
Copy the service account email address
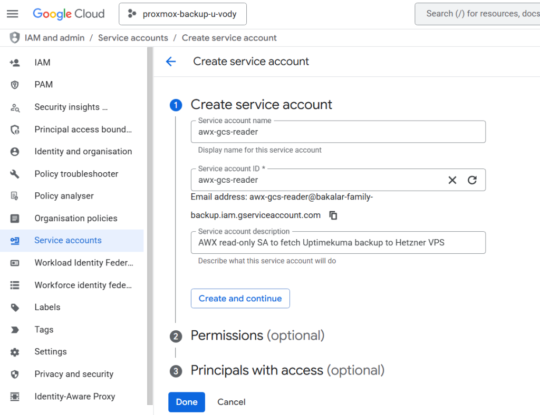coord(333,215)
